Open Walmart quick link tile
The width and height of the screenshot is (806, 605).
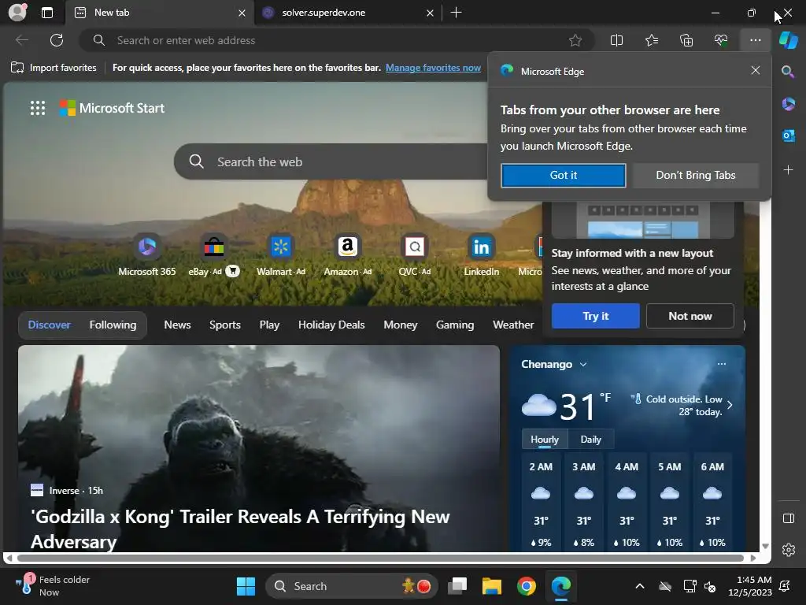(x=281, y=255)
